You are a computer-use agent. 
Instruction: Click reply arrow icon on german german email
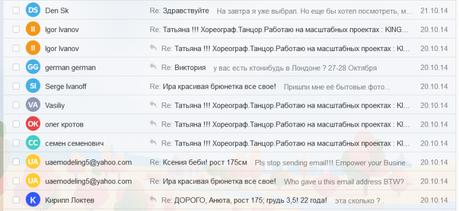point(153,67)
